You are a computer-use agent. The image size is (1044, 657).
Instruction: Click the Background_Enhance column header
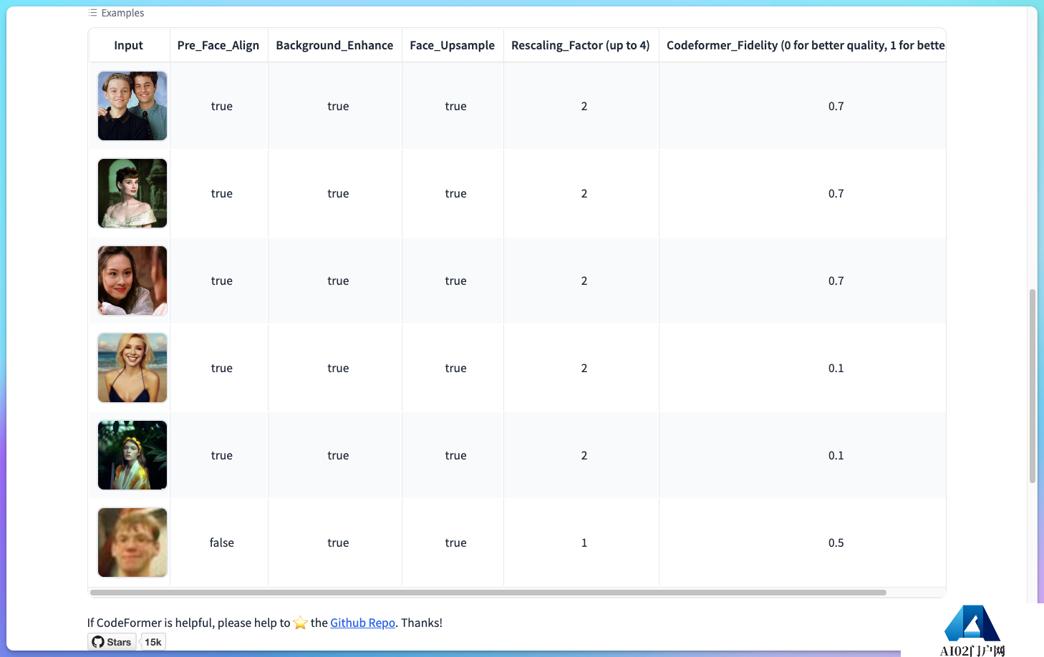[x=334, y=45]
